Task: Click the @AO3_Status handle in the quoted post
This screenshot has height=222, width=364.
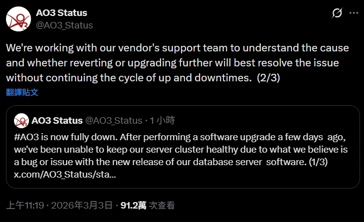Action: point(114,120)
